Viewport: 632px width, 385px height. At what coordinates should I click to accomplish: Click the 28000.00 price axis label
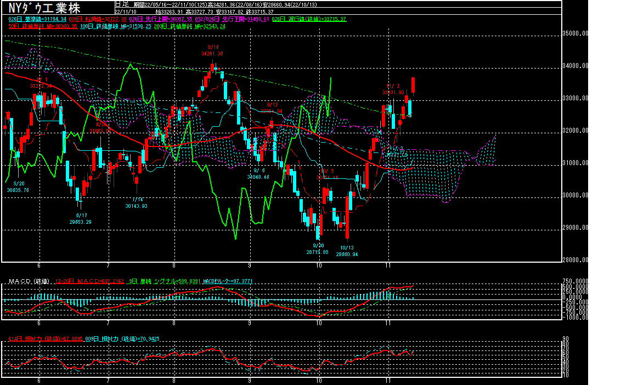pos(575,260)
